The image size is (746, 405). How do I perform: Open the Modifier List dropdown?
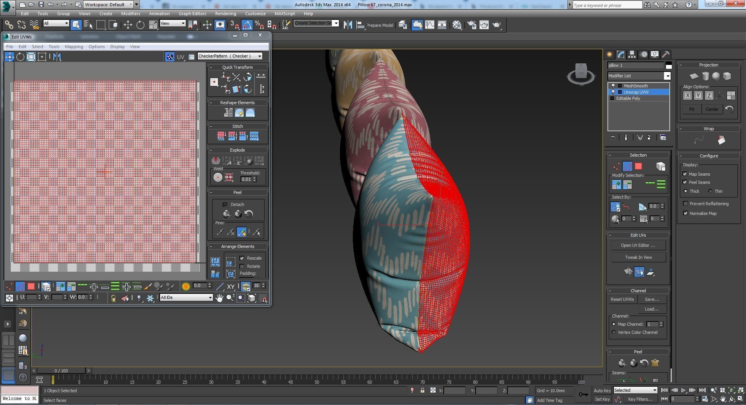coord(639,76)
